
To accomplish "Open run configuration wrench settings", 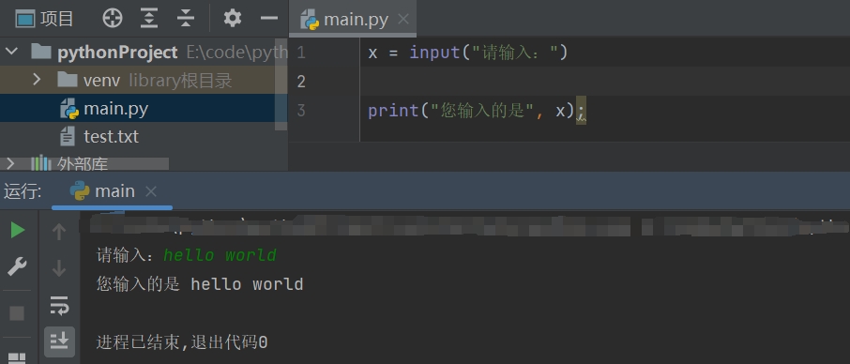I will pos(17,266).
